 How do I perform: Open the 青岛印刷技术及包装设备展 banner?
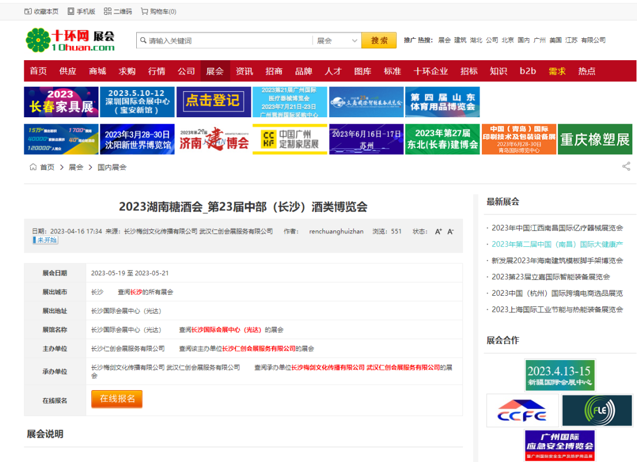(519, 139)
